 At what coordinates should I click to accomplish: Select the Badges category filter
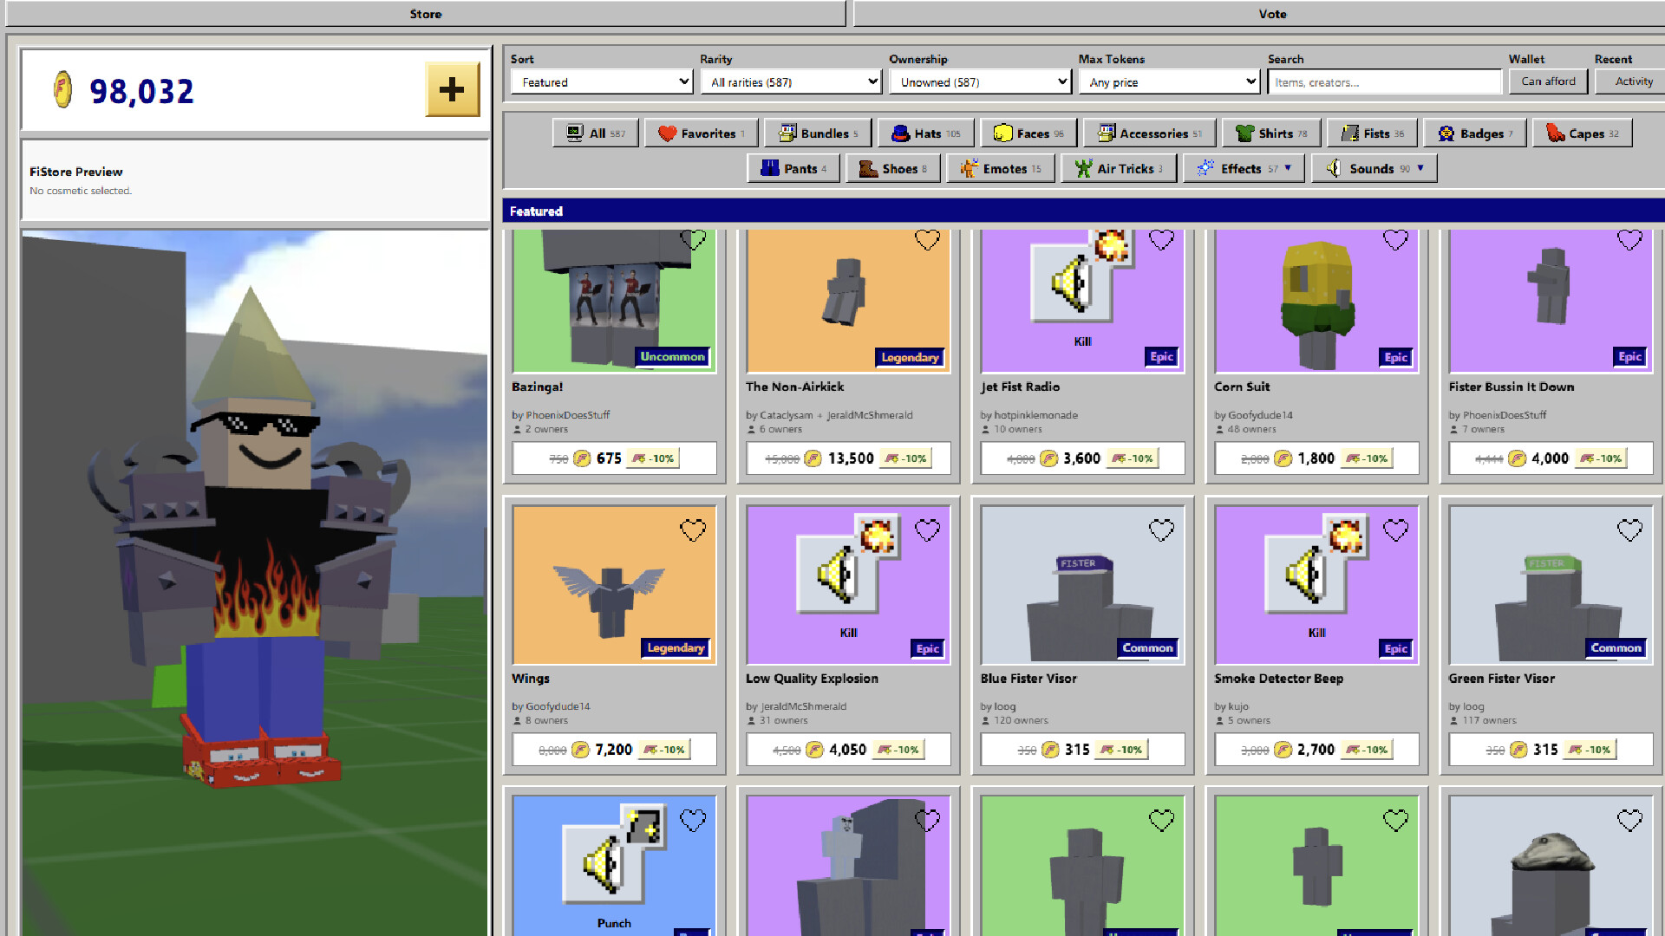[1475, 133]
